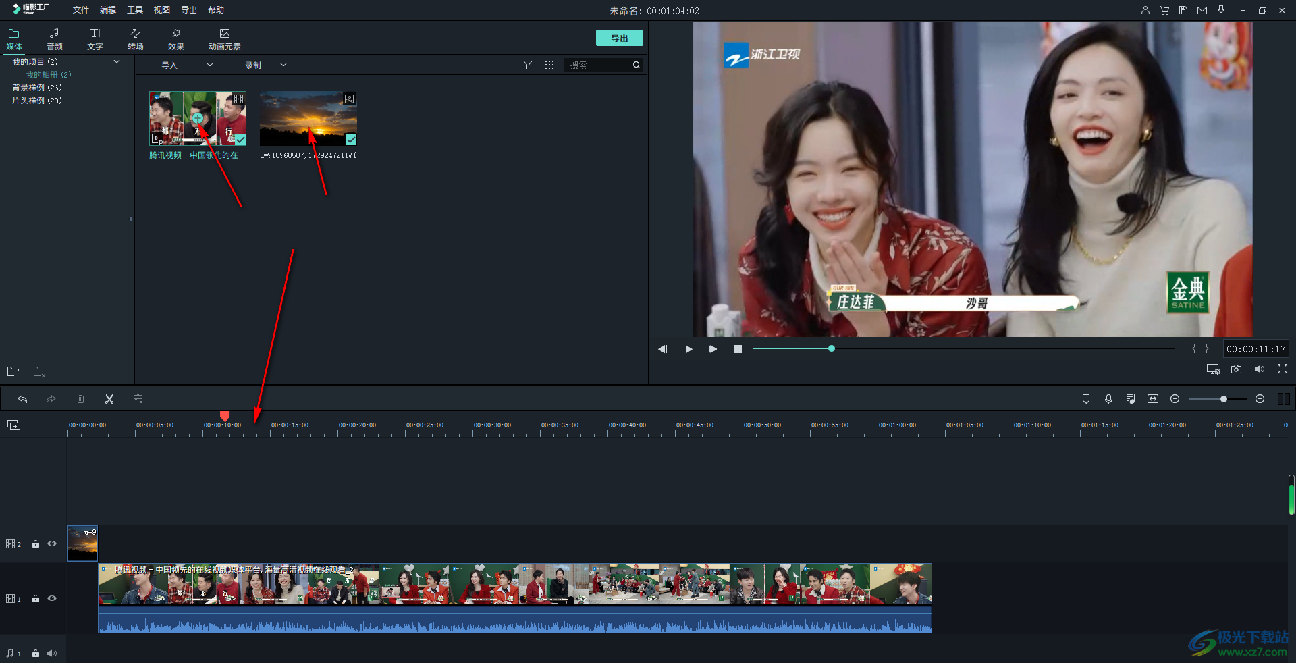Image resolution: width=1296 pixels, height=663 pixels.
Task: Open the 视图 menu
Action: 162,10
